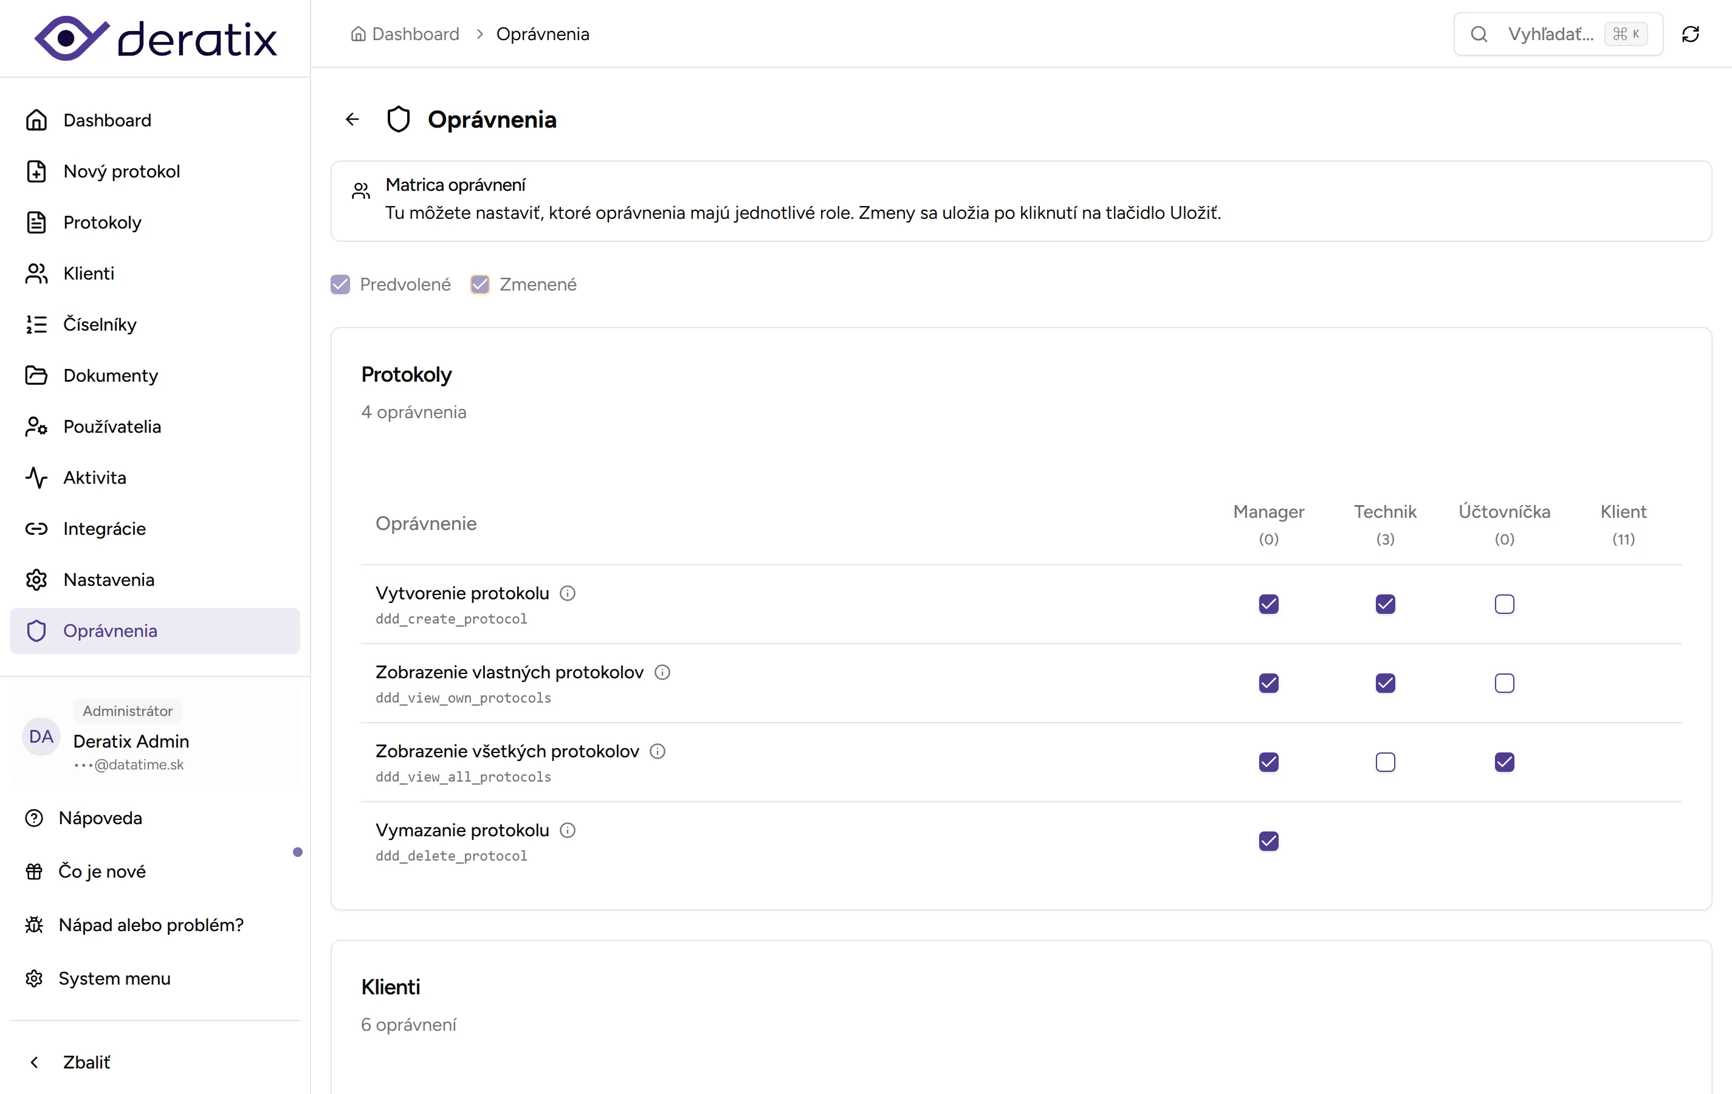
Task: Click info icon next to Vytvorenie protokolu
Action: tap(568, 593)
